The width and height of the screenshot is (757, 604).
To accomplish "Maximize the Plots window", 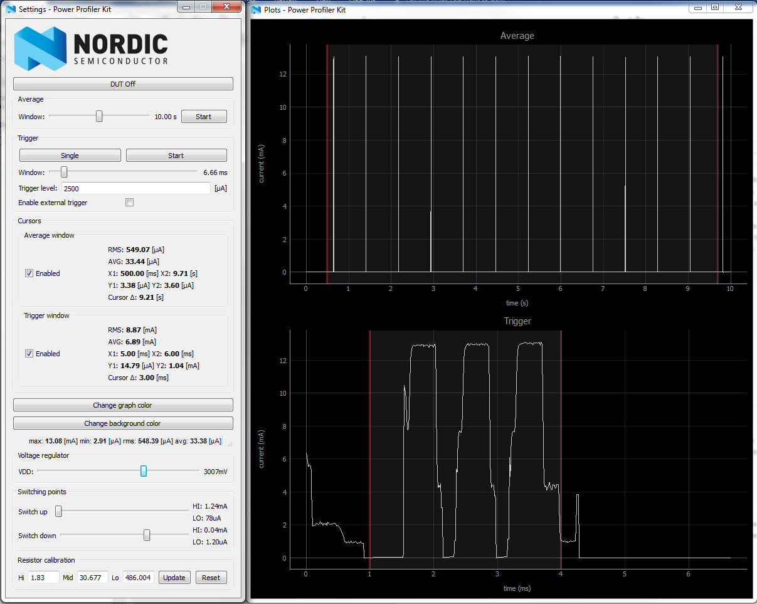I will pos(715,7).
